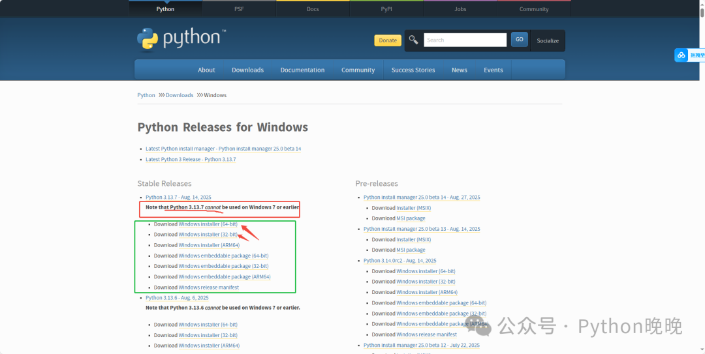The image size is (705, 354).
Task: Download 3.14.0rc2 Windows embeddable package (ARM64)
Action: pos(443,324)
